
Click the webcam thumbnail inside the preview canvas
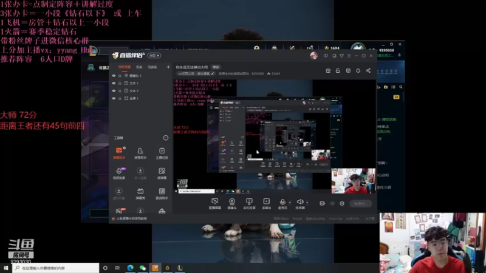point(353,181)
